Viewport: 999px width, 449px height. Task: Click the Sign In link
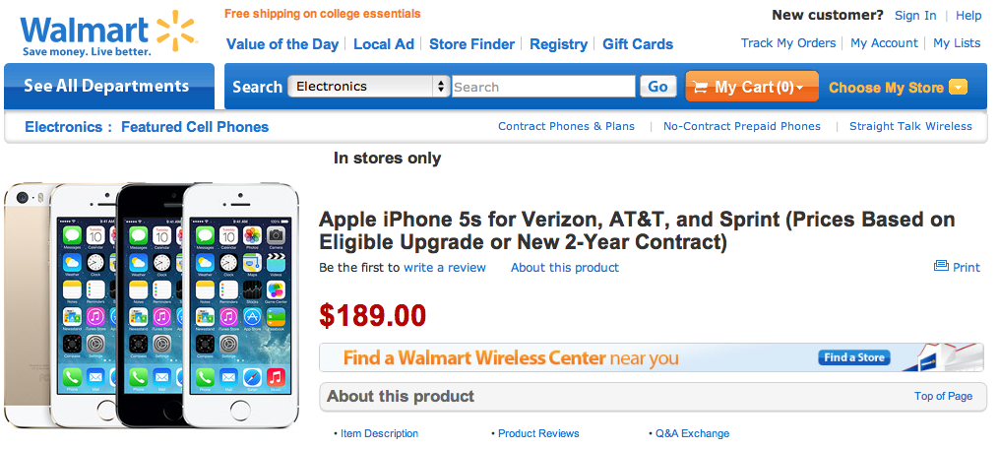pos(915,16)
